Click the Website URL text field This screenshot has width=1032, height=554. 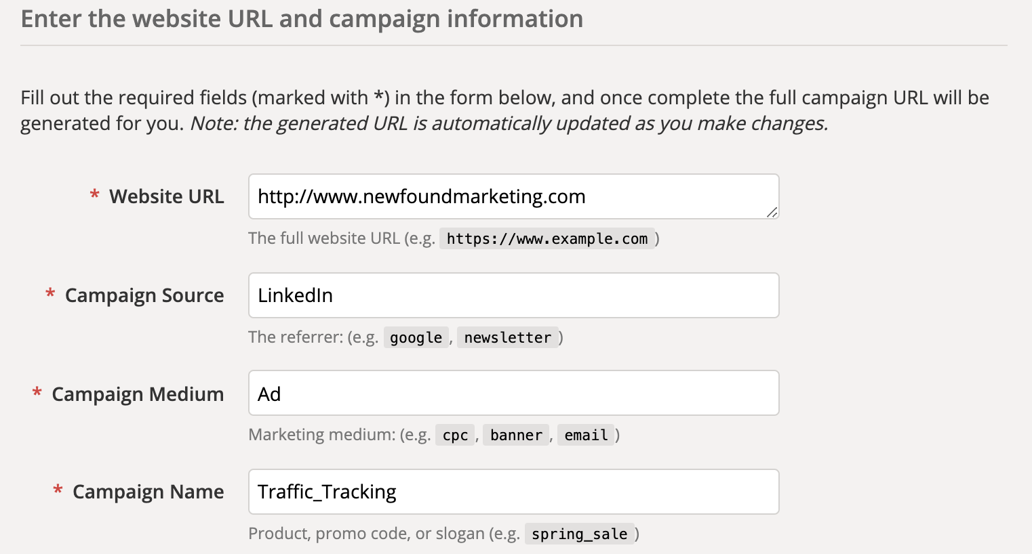click(513, 196)
